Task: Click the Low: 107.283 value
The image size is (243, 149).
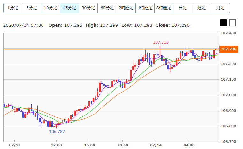Action: (137, 25)
